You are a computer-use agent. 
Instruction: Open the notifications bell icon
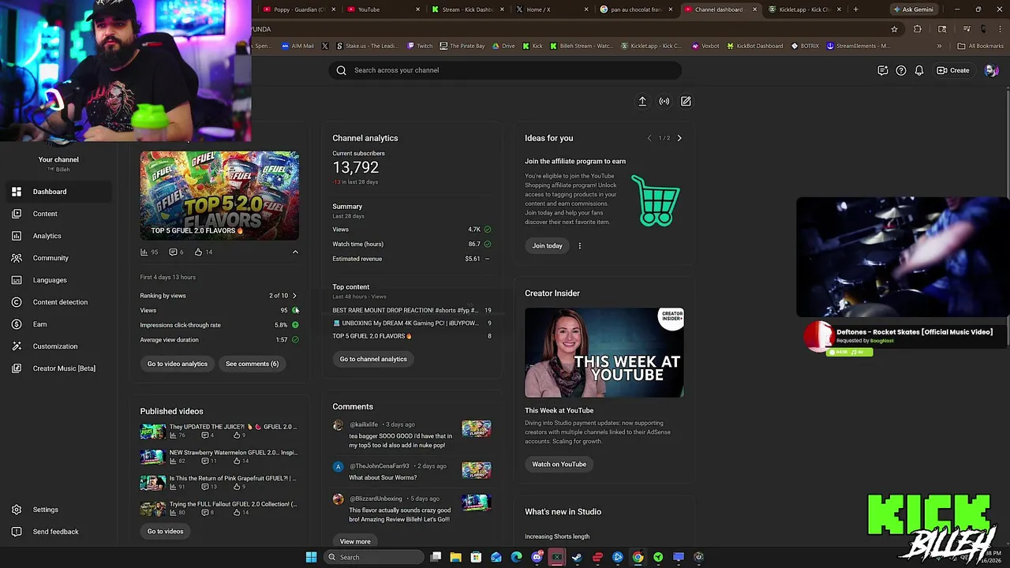coord(919,70)
